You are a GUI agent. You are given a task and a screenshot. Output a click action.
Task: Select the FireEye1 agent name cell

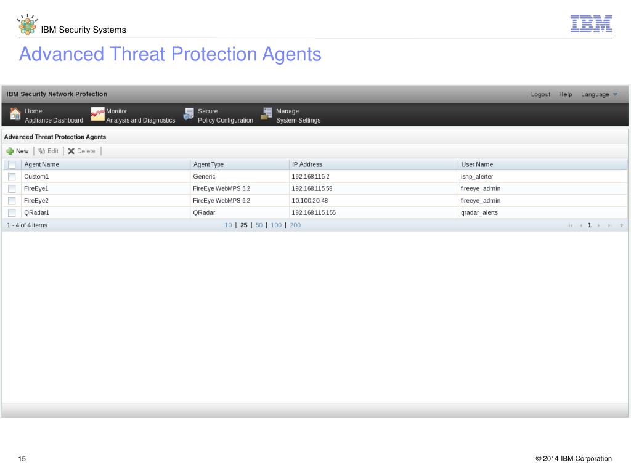pyautogui.click(x=105, y=188)
